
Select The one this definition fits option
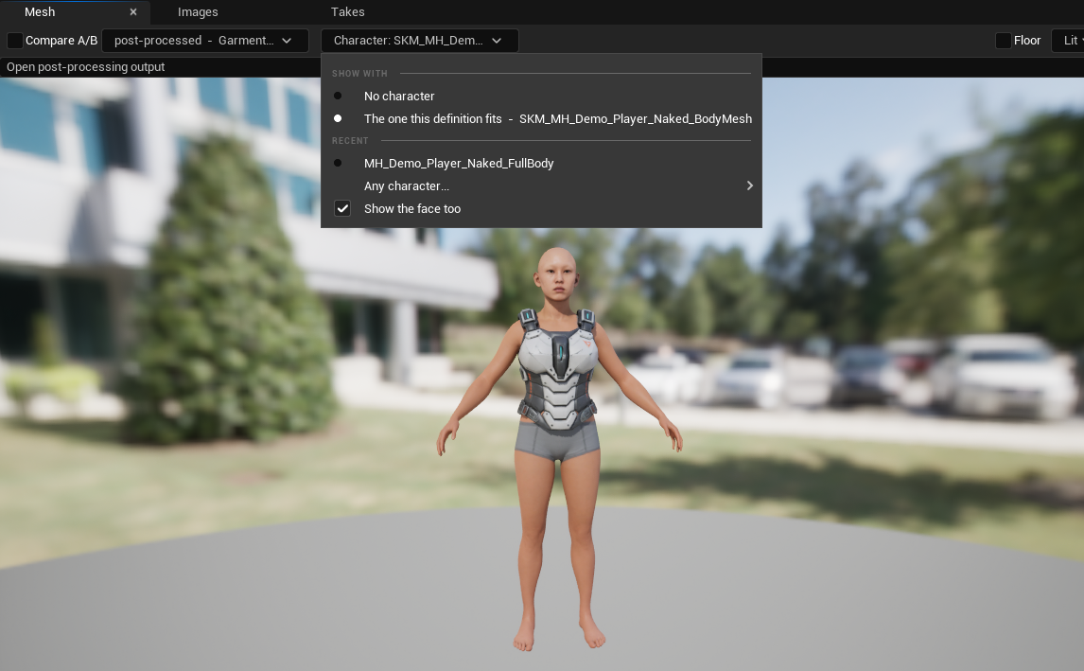click(541, 119)
